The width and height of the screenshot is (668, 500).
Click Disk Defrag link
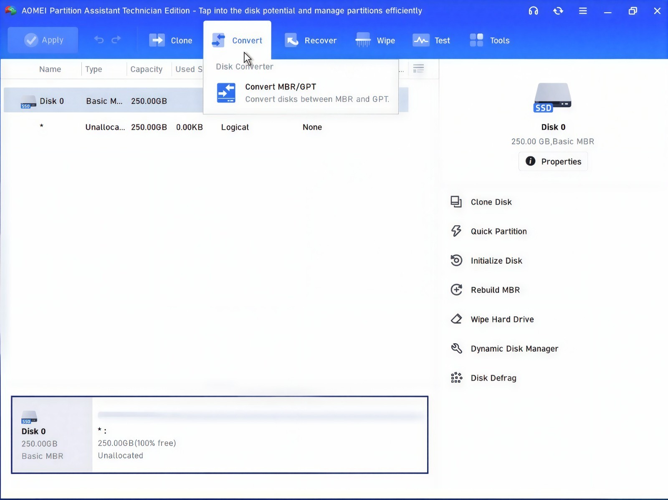pyautogui.click(x=493, y=378)
